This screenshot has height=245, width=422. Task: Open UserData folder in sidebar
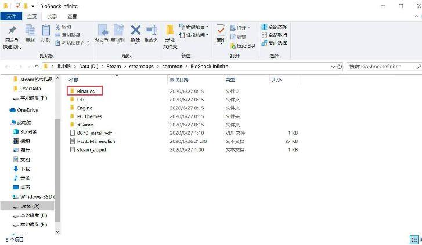[x=27, y=89]
